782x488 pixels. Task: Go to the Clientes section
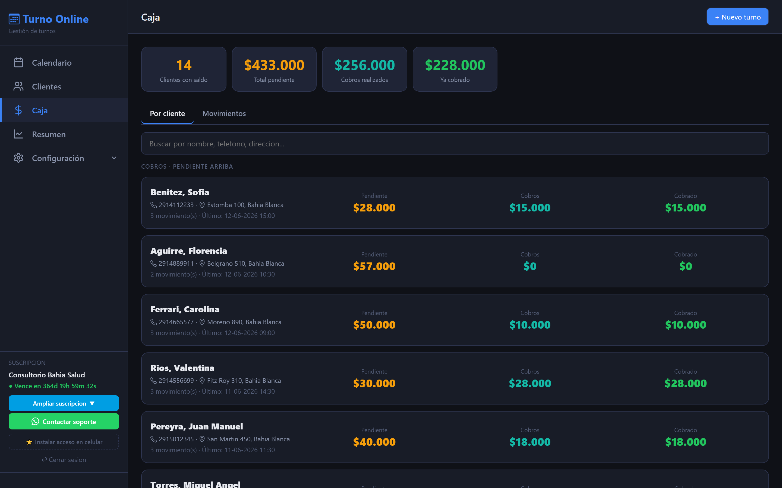(x=64, y=86)
